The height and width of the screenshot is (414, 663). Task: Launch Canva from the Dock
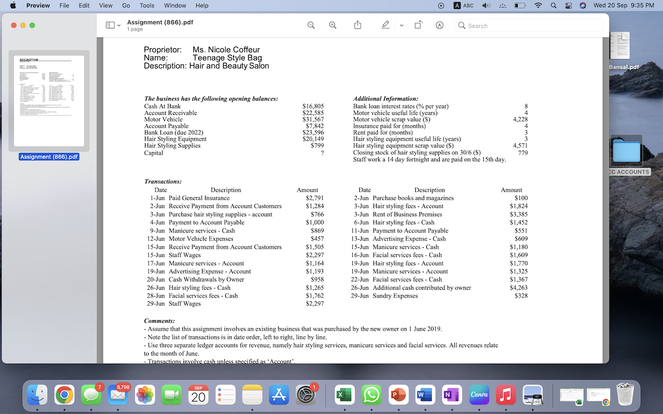click(x=479, y=395)
